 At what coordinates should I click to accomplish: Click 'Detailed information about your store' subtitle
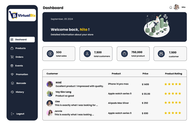pyautogui.click(x=72, y=34)
